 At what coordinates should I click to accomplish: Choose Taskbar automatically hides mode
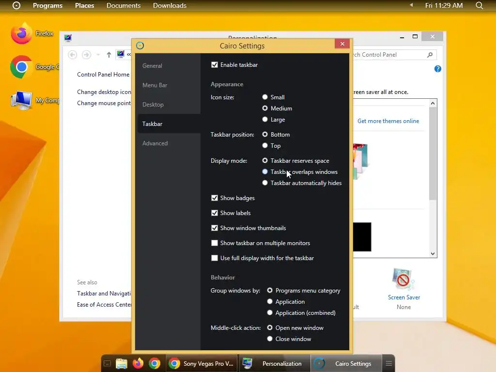tap(265, 183)
